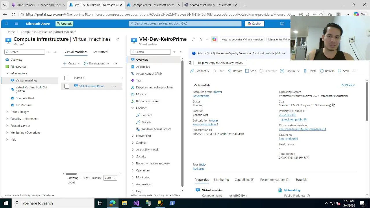This screenshot has height=208, width=370.
Task: Click the VM list horizontal scrollbar
Action: coord(71,174)
